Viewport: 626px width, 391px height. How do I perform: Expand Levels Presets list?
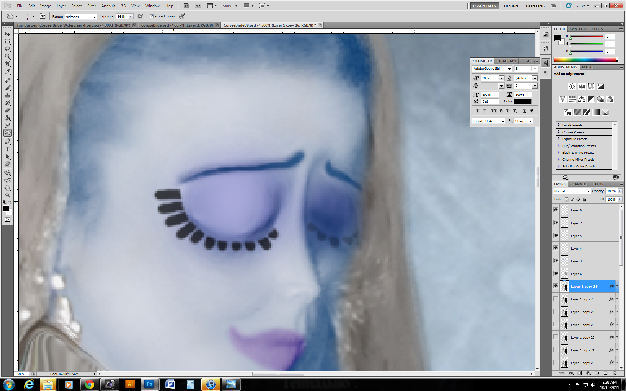558,125
